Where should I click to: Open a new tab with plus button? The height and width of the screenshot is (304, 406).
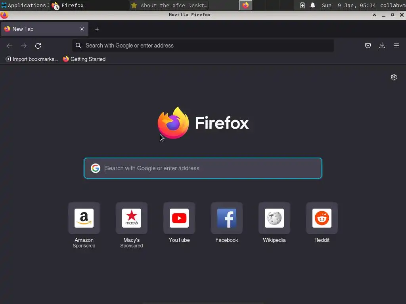pyautogui.click(x=97, y=29)
